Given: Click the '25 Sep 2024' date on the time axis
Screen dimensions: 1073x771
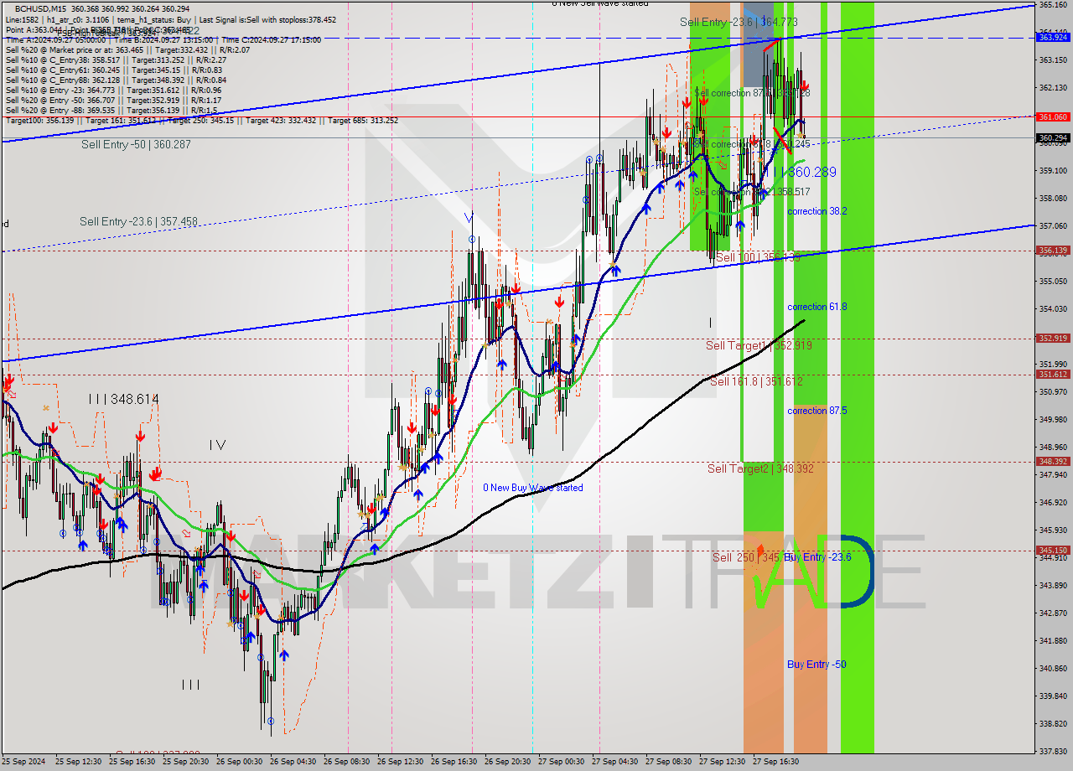Looking at the screenshot, I should tap(22, 762).
